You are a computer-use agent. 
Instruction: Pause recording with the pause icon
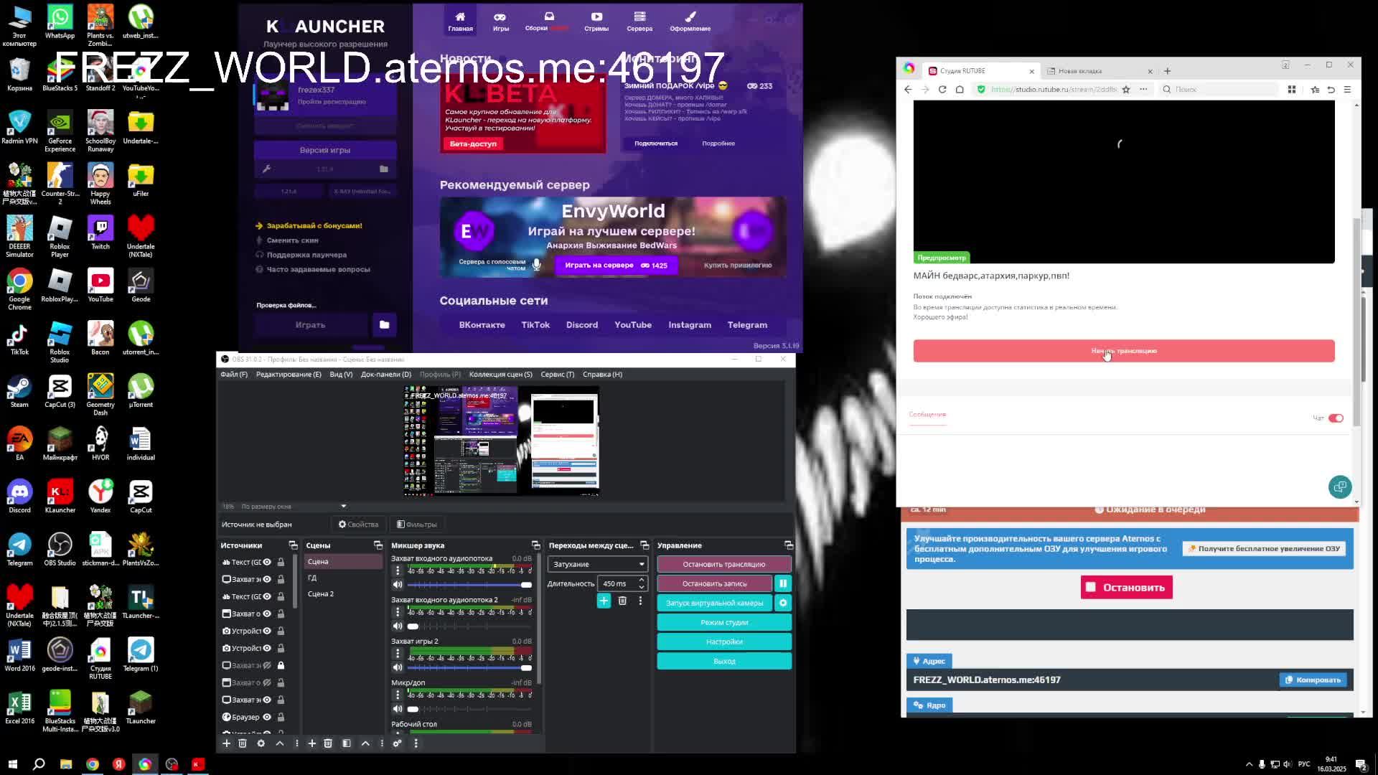[783, 583]
